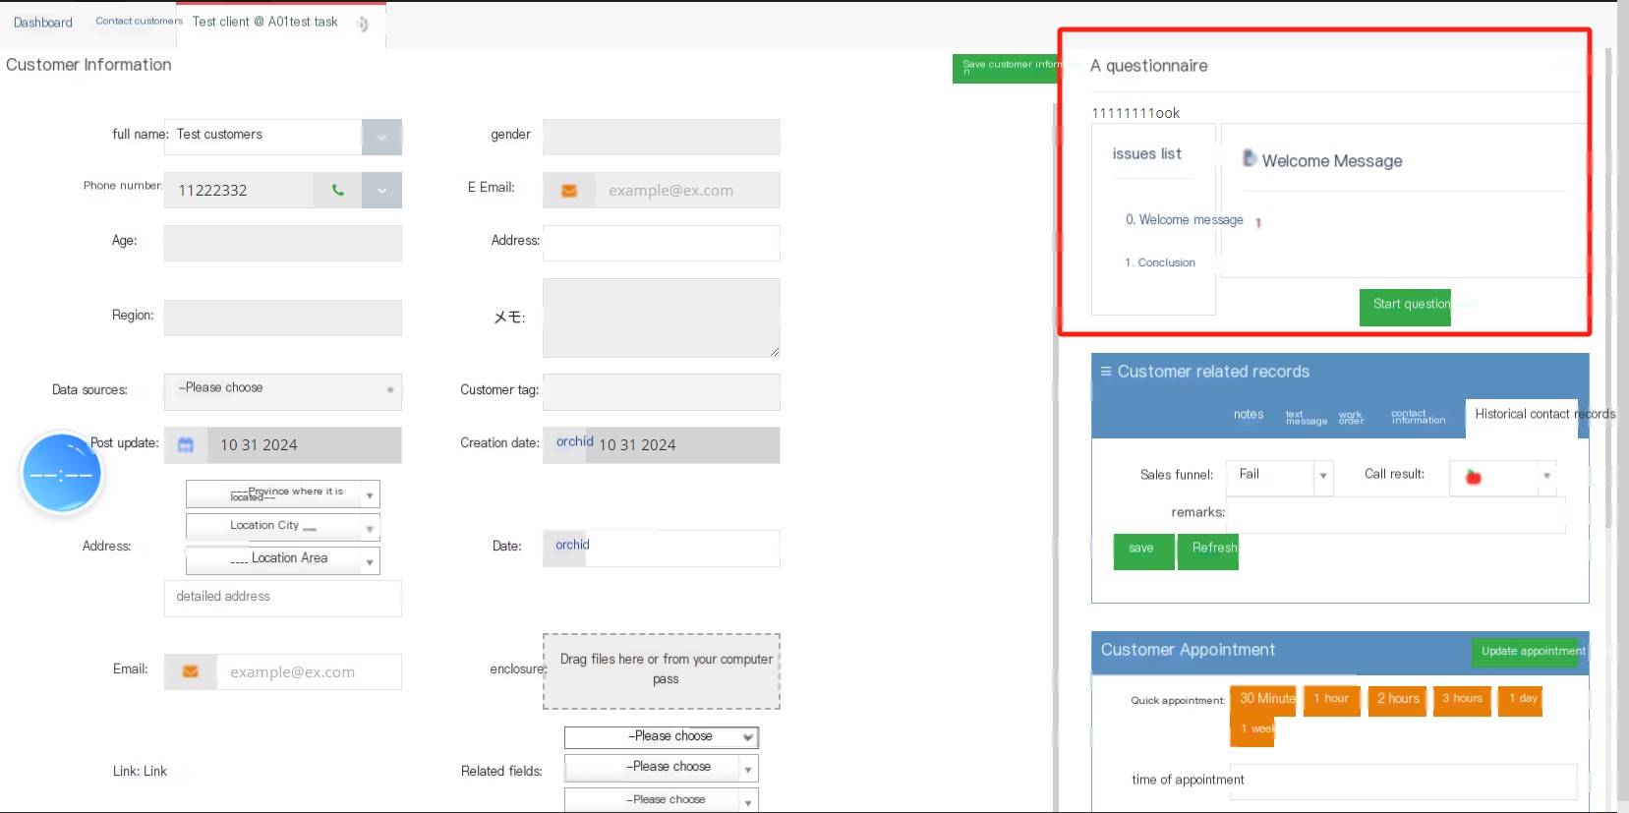Open the Historical contact records tab
Viewport: 1629px width, 813px height.
coord(1522,417)
